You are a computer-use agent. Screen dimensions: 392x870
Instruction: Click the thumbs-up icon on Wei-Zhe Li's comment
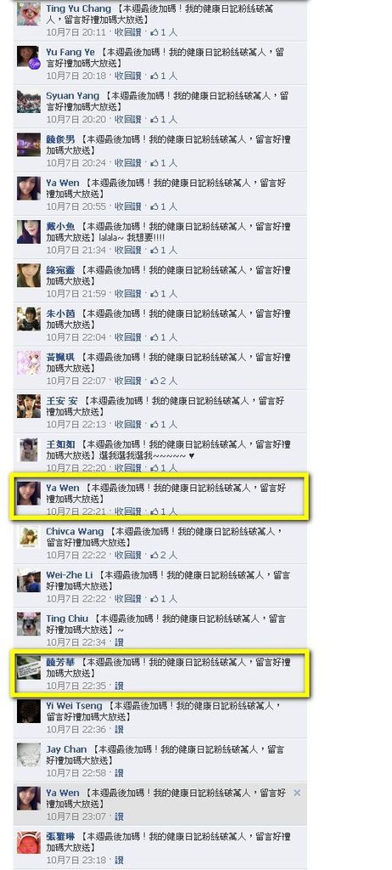(x=154, y=599)
